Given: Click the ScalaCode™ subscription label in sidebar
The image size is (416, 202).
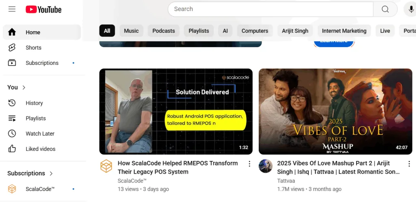Looking at the screenshot, I should (40, 189).
